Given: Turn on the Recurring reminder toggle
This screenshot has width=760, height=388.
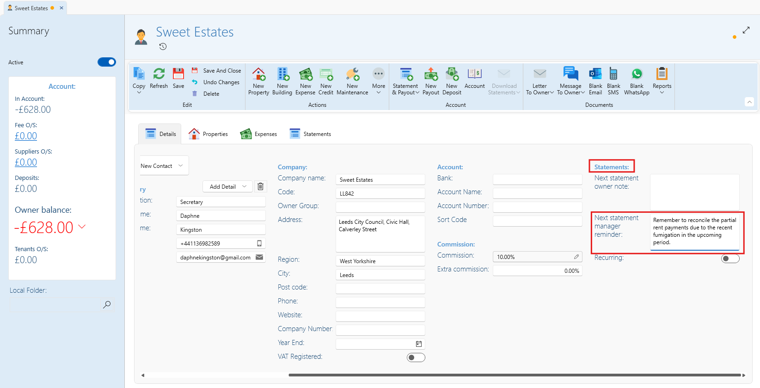Looking at the screenshot, I should click(730, 259).
